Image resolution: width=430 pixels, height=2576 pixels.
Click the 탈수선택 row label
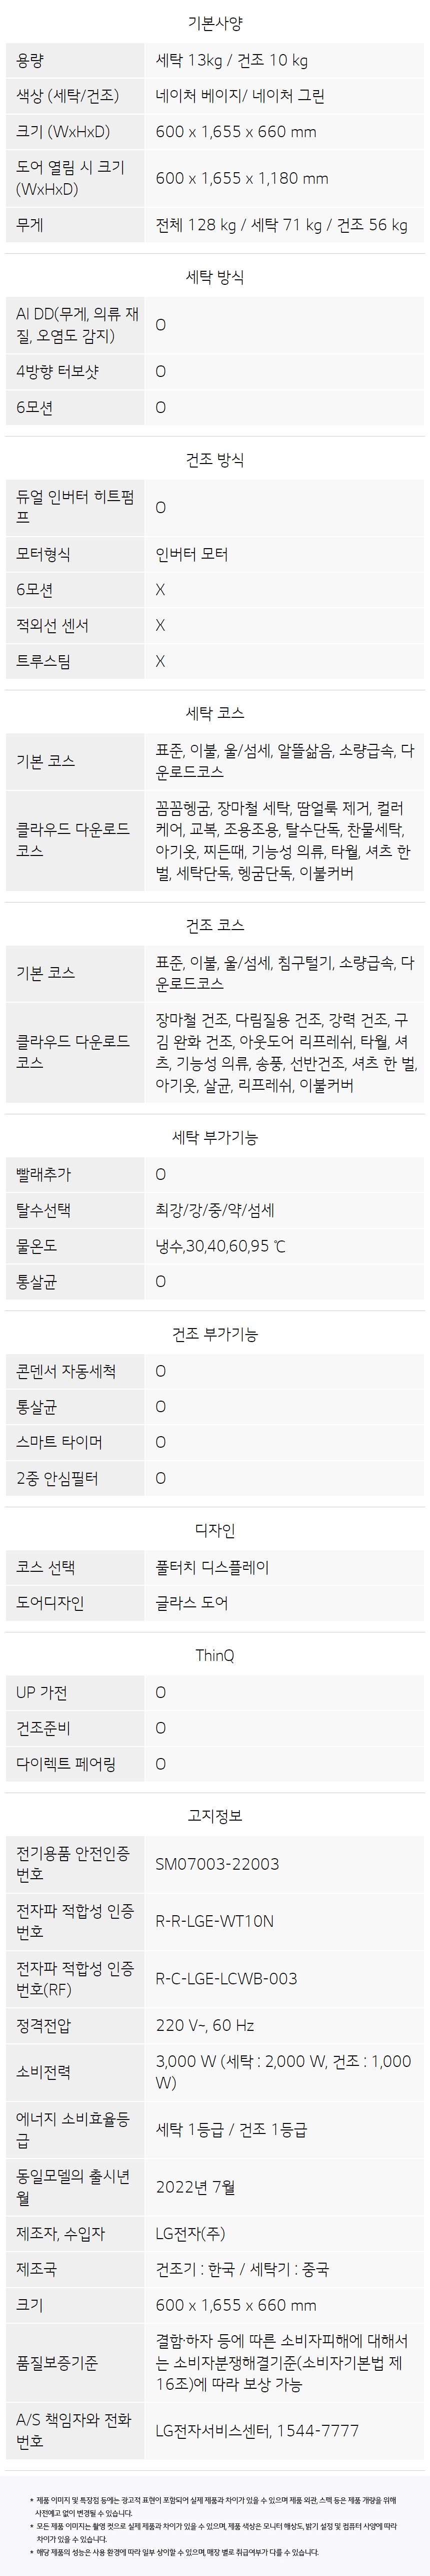(43, 1210)
